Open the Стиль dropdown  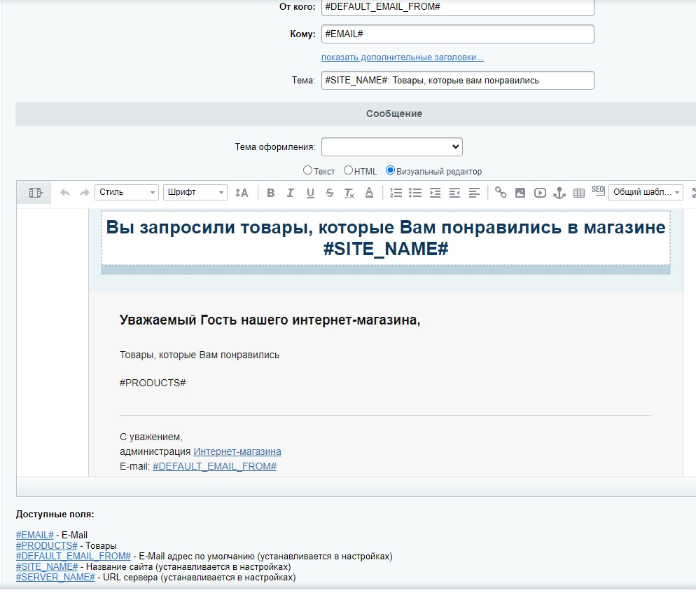click(x=127, y=192)
